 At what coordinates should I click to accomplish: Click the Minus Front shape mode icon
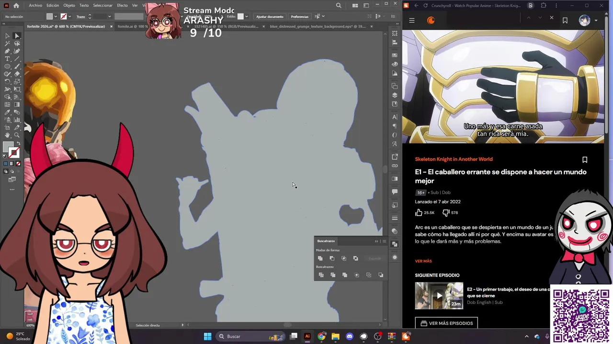[332, 258]
